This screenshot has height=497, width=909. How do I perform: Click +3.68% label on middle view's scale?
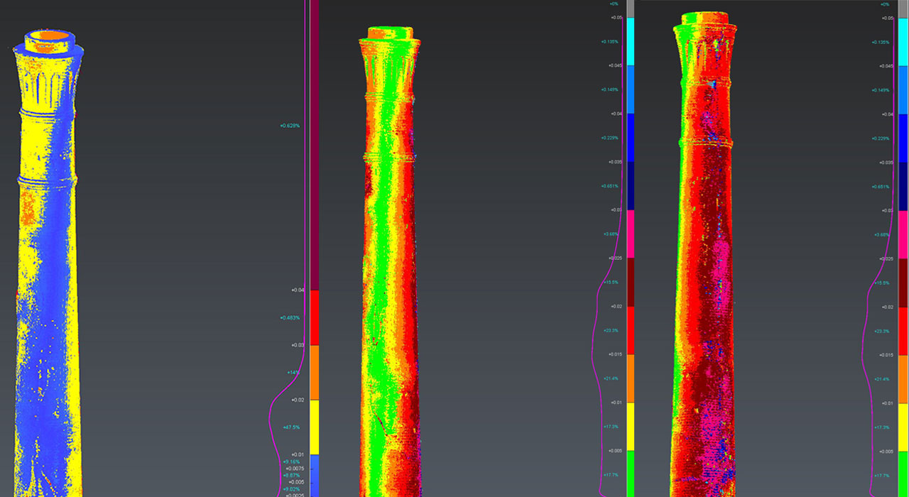[x=611, y=234]
